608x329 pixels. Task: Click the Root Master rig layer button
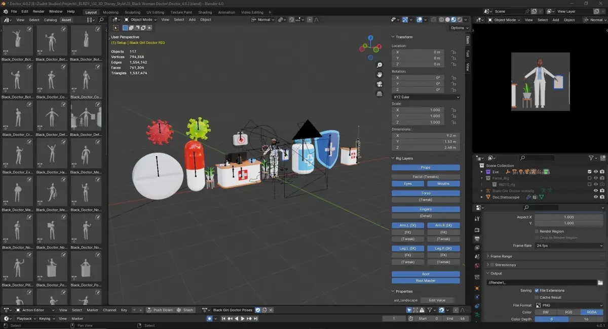[426, 280]
